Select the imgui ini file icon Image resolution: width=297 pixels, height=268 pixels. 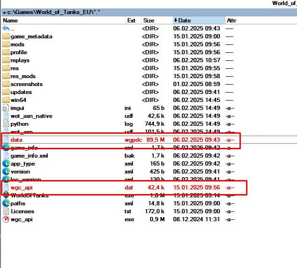pos(6,108)
